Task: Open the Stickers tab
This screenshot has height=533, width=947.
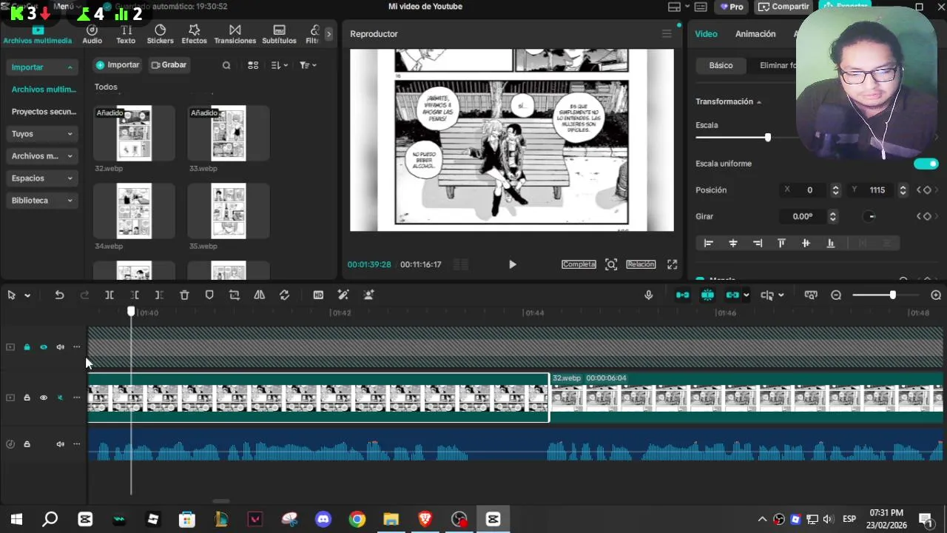Action: coord(160,34)
